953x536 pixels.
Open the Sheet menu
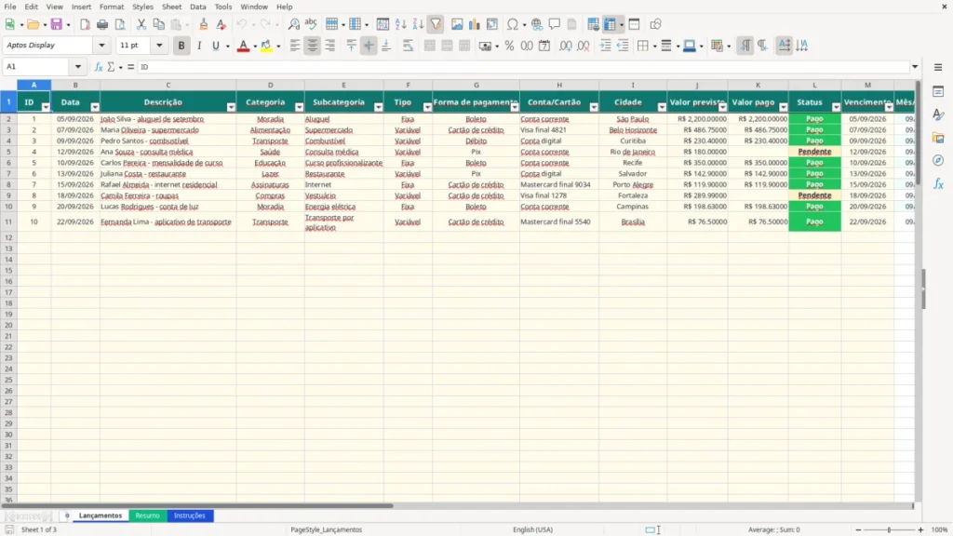[x=171, y=7]
